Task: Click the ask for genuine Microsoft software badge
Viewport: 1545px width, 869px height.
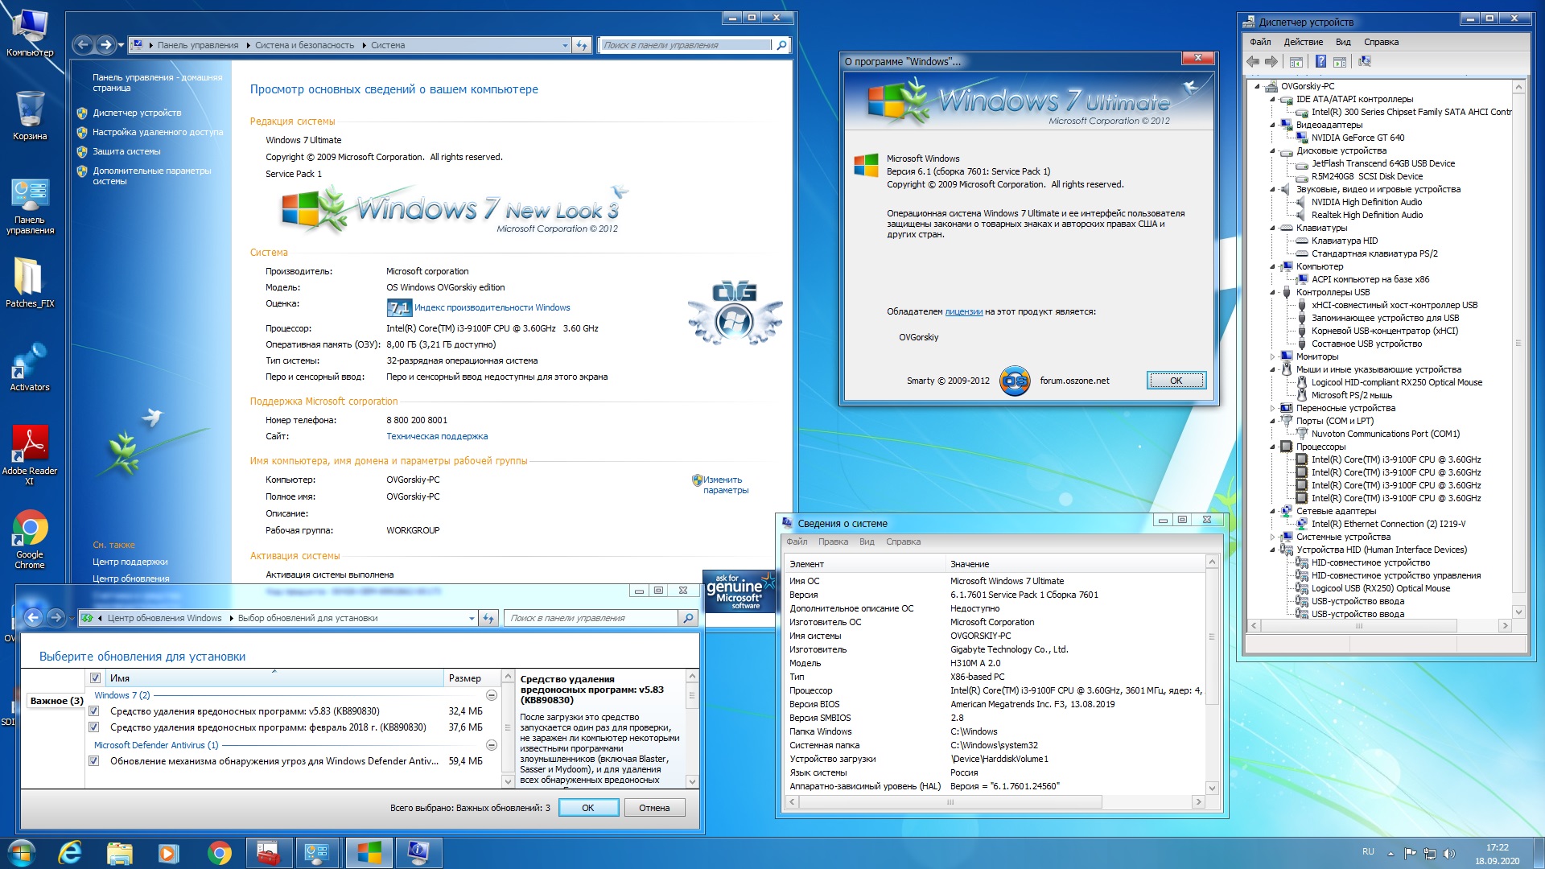Action: pos(738,591)
